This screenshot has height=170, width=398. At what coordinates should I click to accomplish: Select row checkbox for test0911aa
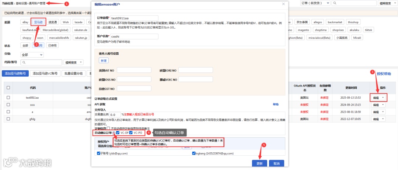(8, 98)
